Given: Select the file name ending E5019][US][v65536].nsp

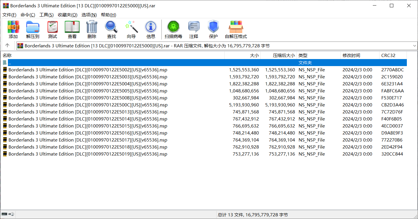Looking at the screenshot, I should point(88,154).
